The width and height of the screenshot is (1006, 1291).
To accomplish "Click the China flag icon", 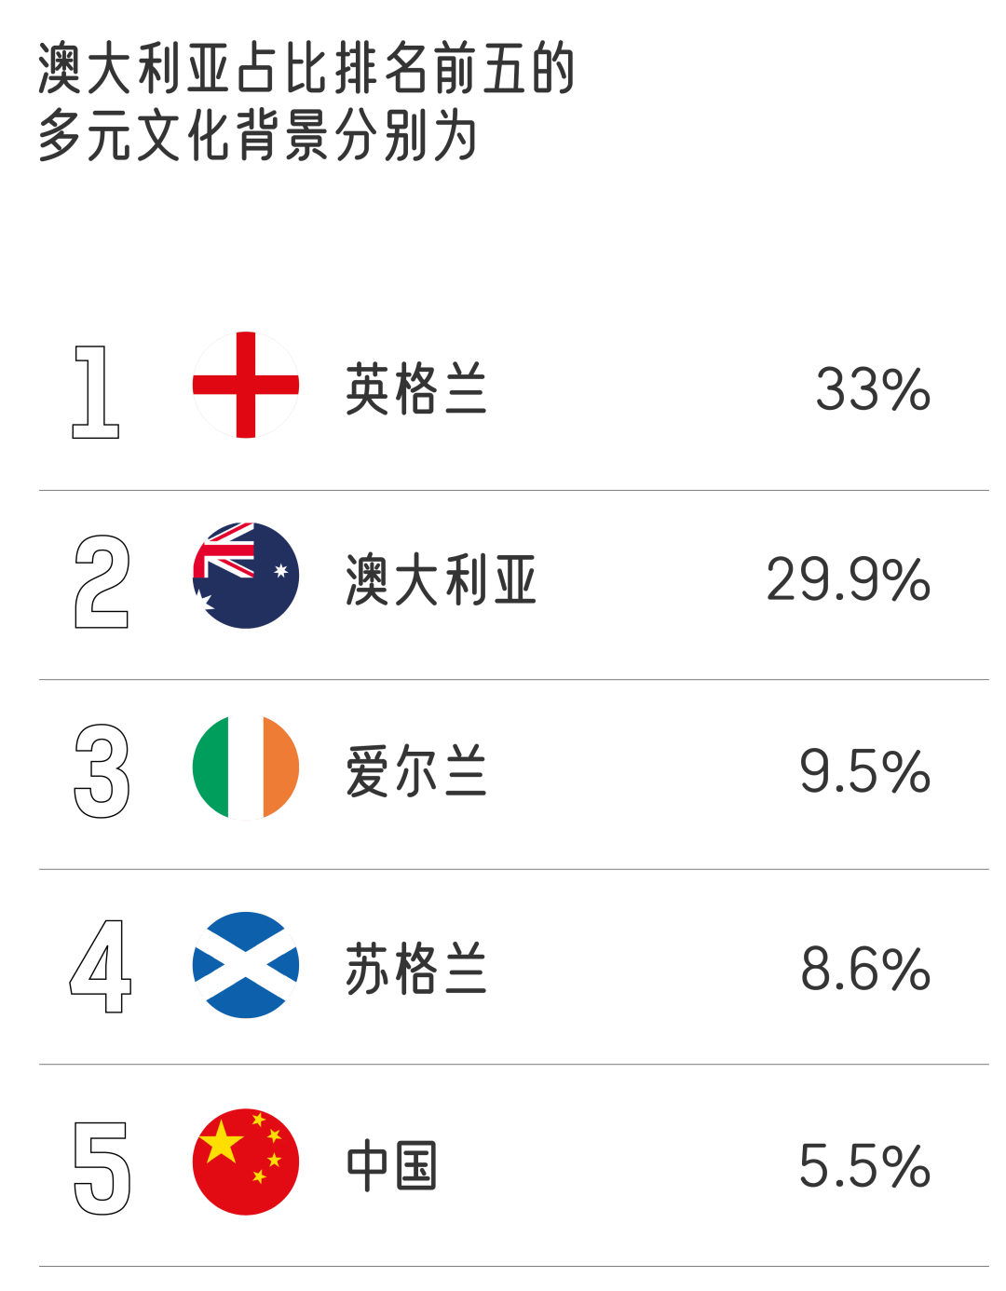I will 246,1162.
